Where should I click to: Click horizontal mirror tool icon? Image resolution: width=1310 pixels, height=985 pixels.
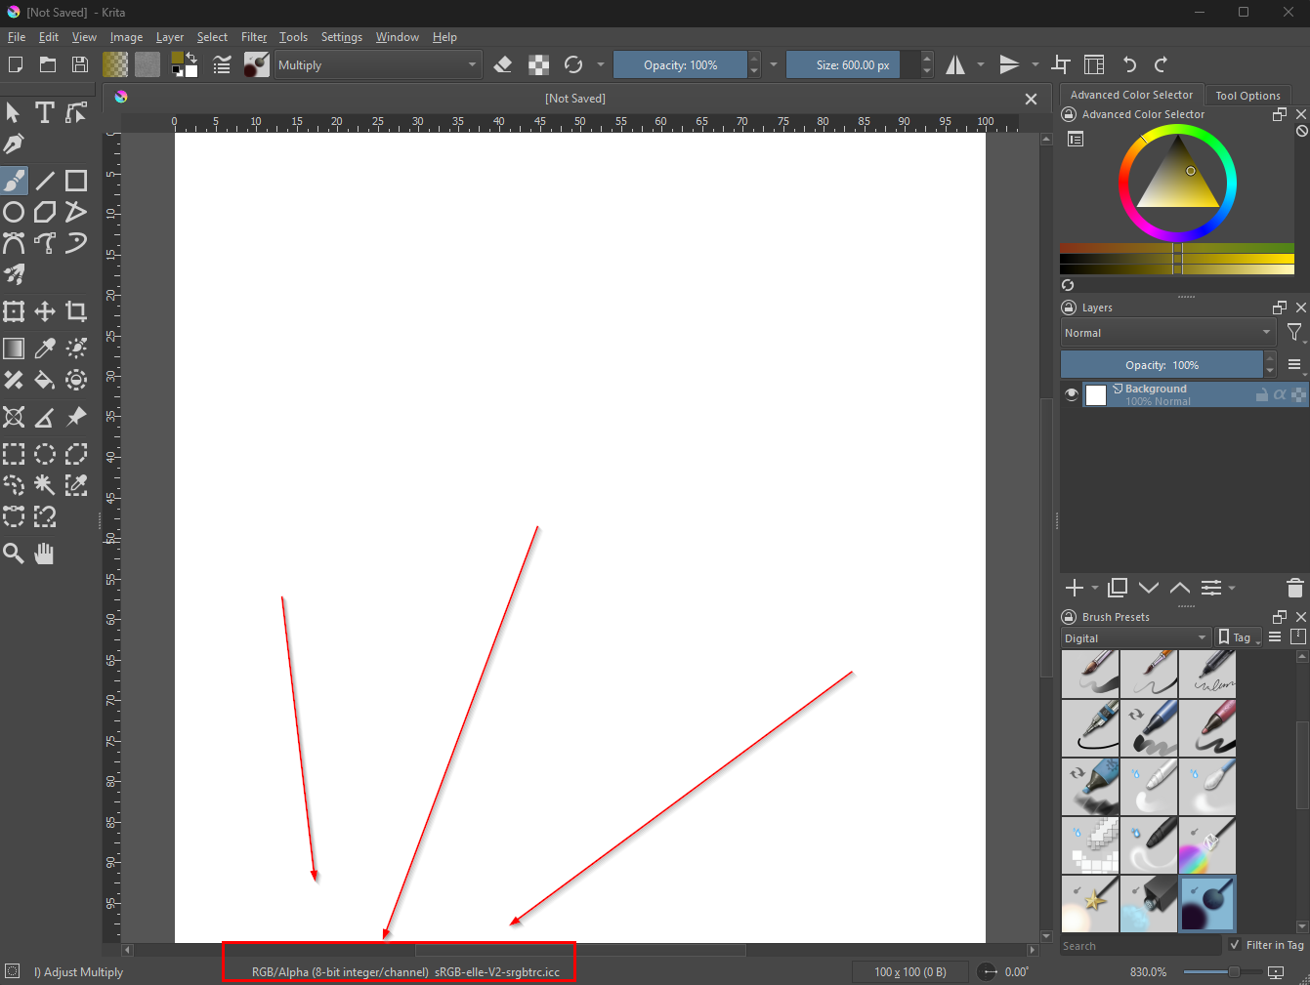click(x=955, y=65)
